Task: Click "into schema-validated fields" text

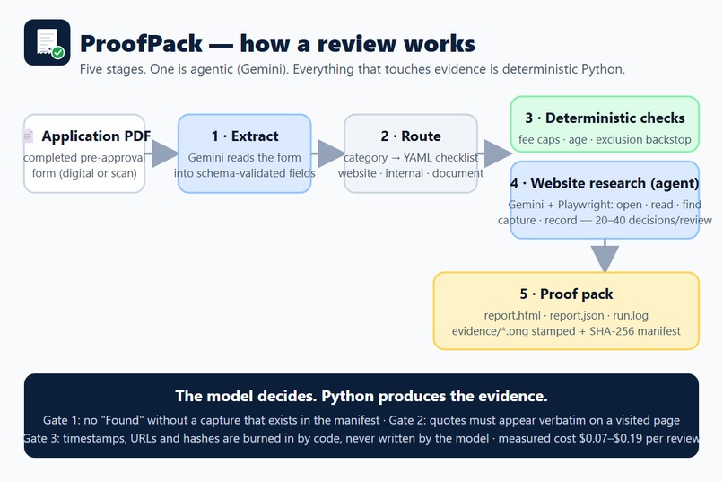Action: click(x=244, y=173)
